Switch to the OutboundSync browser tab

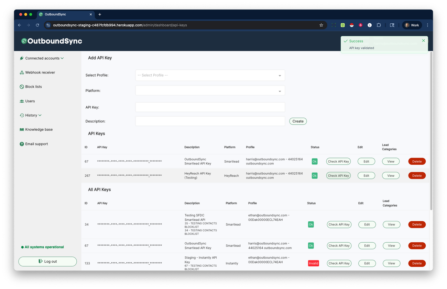[x=62, y=14]
